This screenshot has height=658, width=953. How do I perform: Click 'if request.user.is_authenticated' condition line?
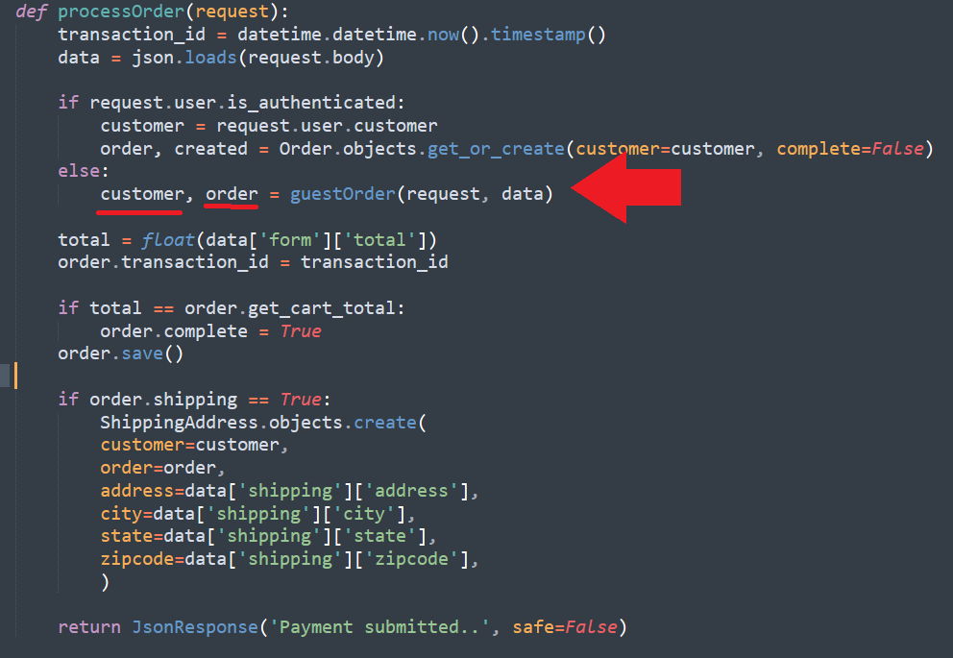(231, 103)
